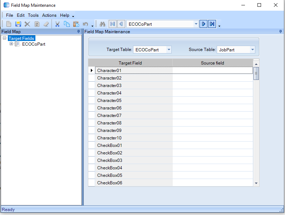The width and height of the screenshot is (285, 215).
Task: Open the Source Table dropdown
Action: (x=252, y=50)
